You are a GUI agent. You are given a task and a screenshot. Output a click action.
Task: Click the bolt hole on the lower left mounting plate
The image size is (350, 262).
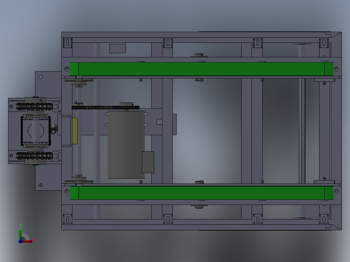tap(41, 185)
